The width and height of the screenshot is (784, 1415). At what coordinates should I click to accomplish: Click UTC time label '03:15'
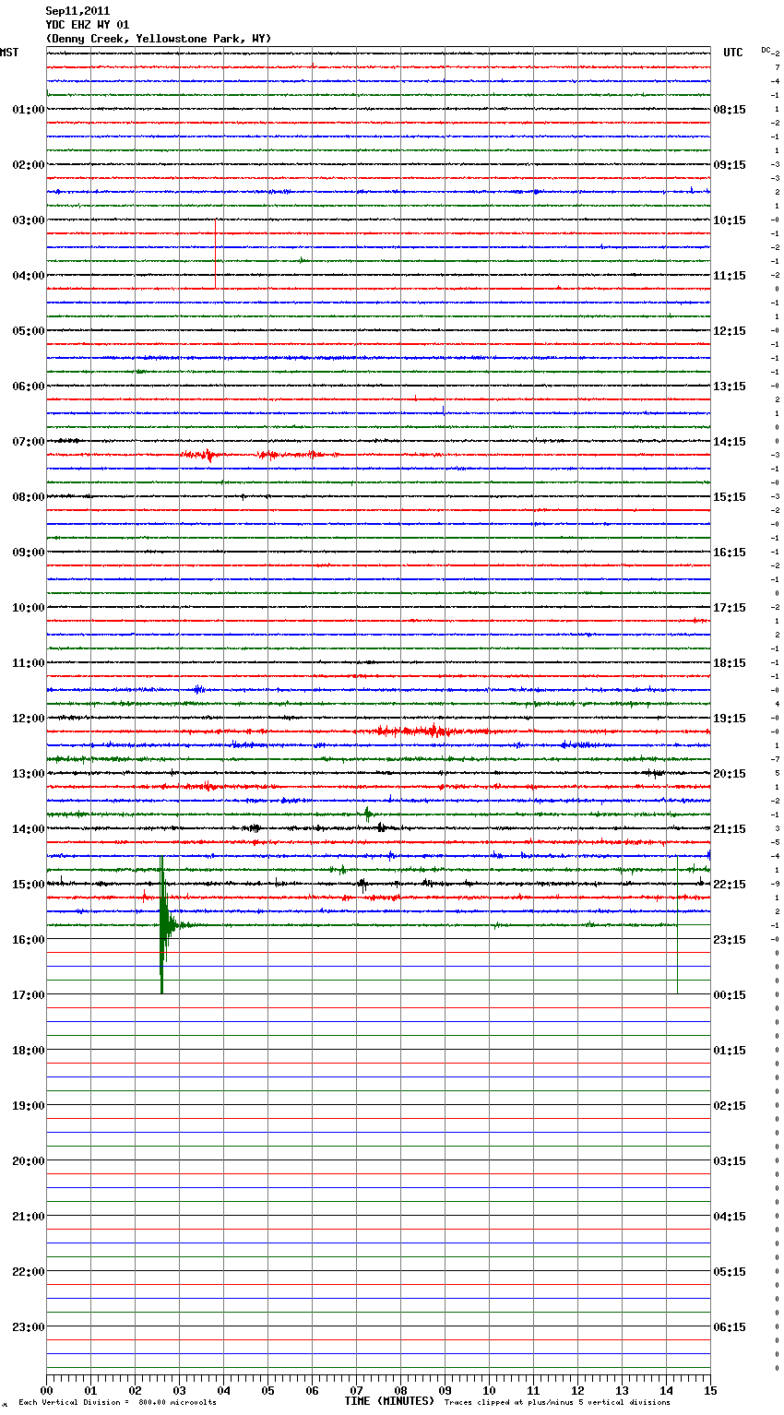[x=730, y=1161]
